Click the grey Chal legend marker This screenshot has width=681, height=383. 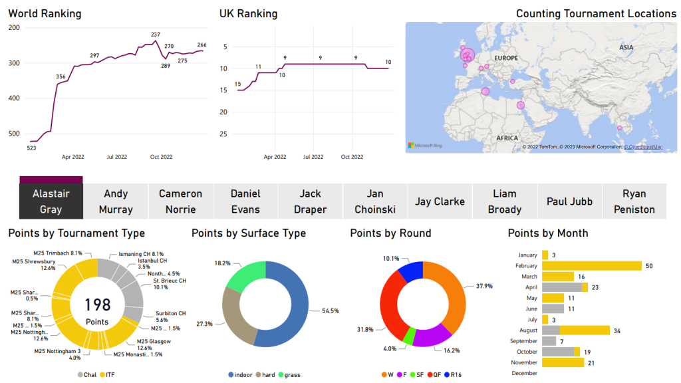pyautogui.click(x=80, y=375)
